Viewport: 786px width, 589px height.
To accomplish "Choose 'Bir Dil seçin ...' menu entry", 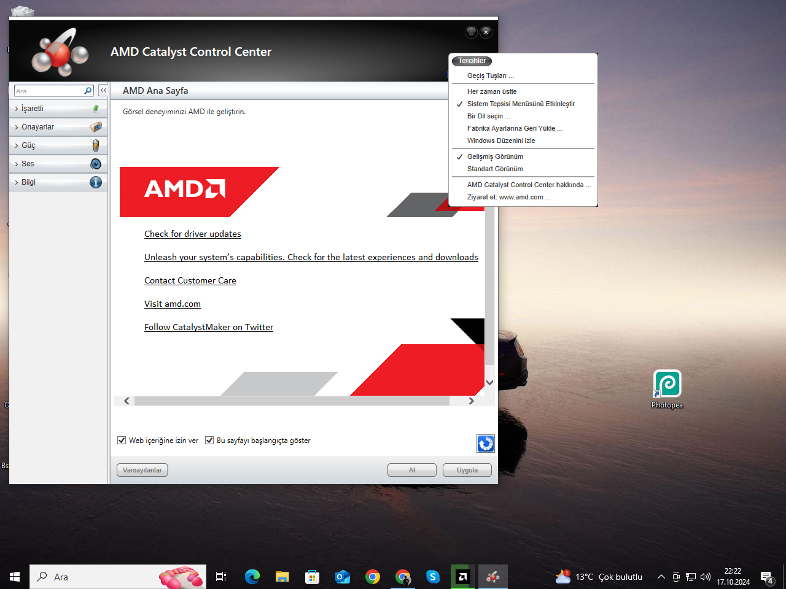I will tap(489, 116).
